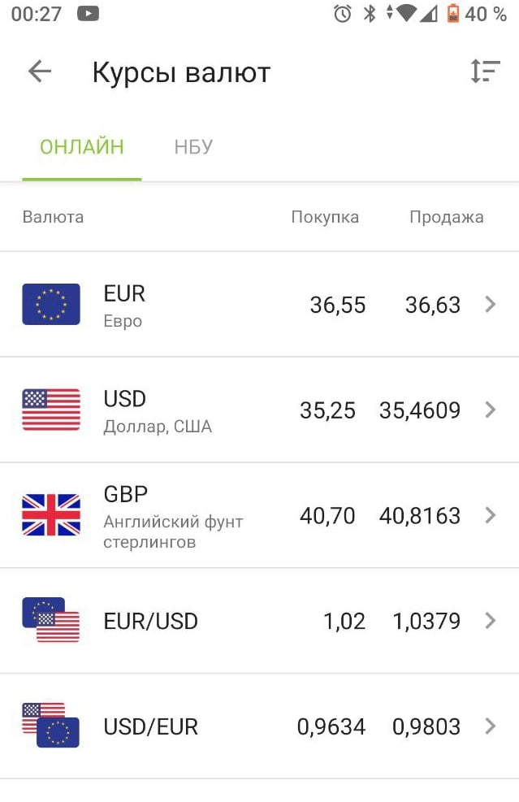The image size is (519, 802).
Task: Tap the Bluetooth status icon
Action: (x=370, y=14)
